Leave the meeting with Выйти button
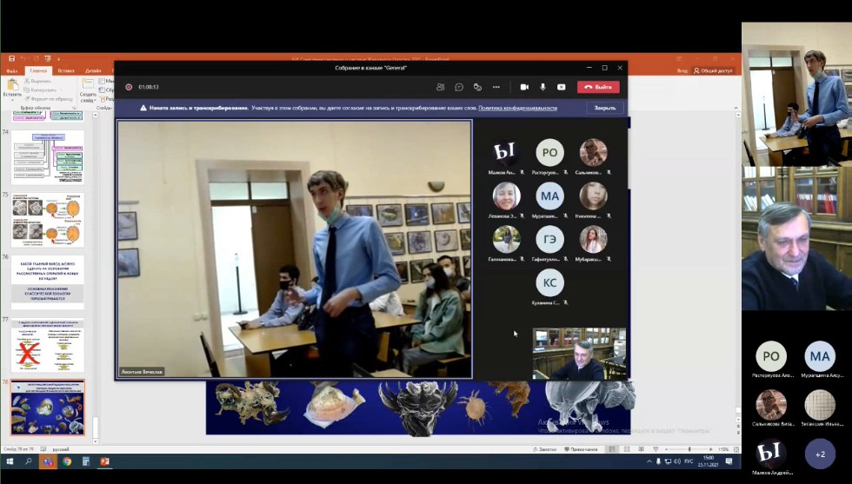 pos(598,87)
